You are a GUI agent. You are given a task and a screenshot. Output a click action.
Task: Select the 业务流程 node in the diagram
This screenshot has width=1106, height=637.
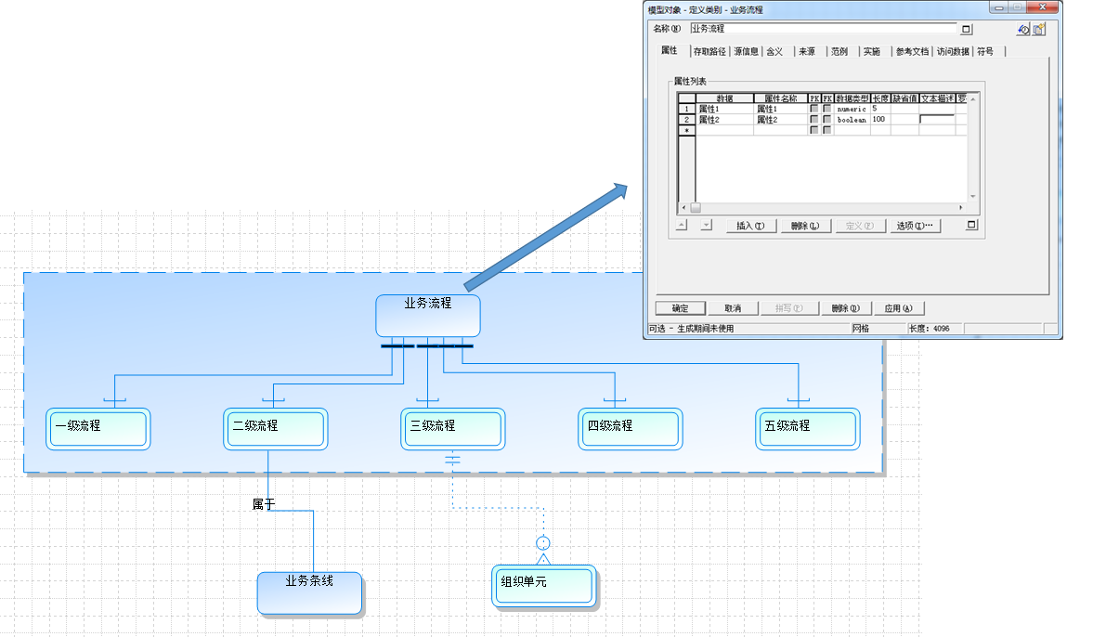coord(427,316)
